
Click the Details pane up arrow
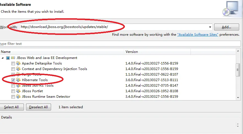[x=238, y=124]
